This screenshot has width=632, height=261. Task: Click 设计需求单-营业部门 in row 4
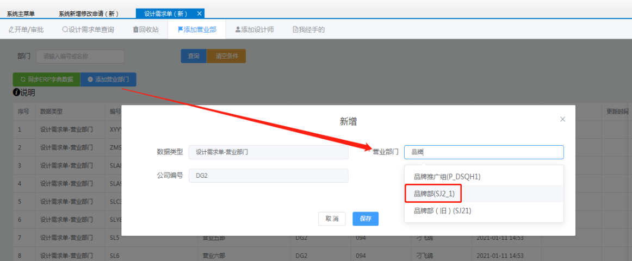pyautogui.click(x=66, y=183)
